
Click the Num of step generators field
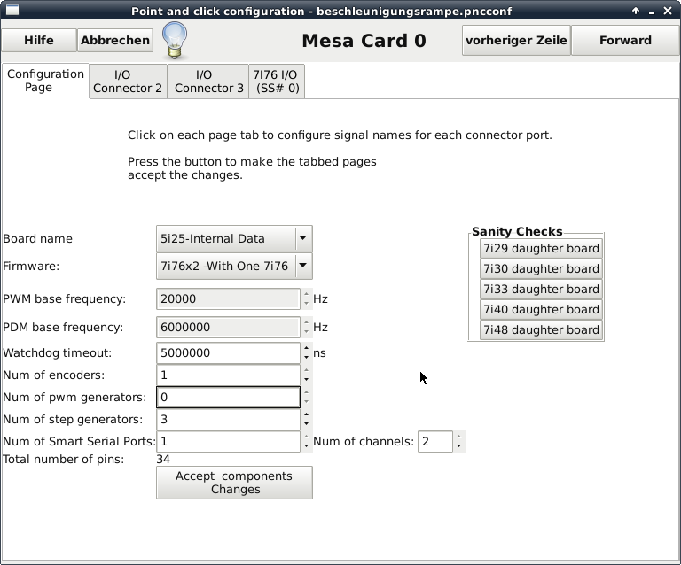(228, 419)
